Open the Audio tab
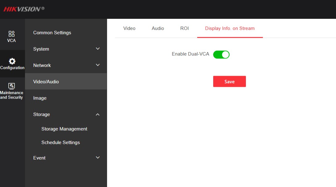Viewport: 336px width, 187px height. (158, 28)
